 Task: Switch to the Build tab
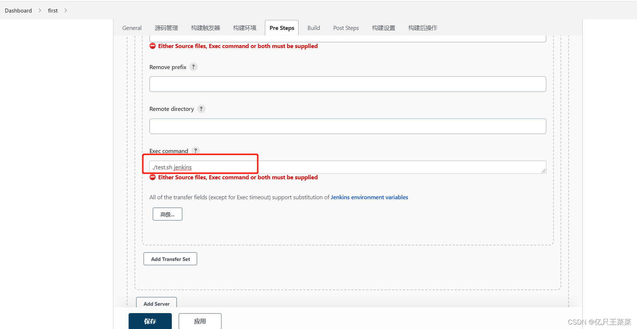(x=314, y=28)
